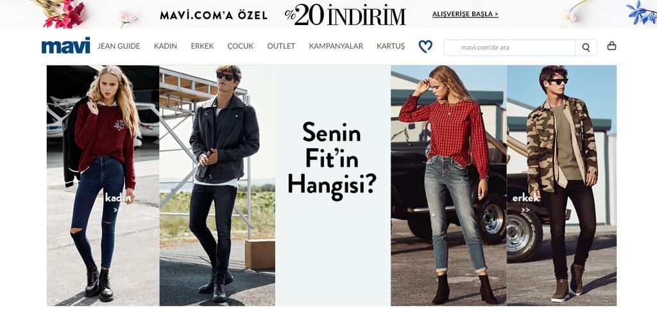The height and width of the screenshot is (313, 657).
Task: Click ALIŞVERİŞE BAŞLA link in banner
Action: pos(466,14)
